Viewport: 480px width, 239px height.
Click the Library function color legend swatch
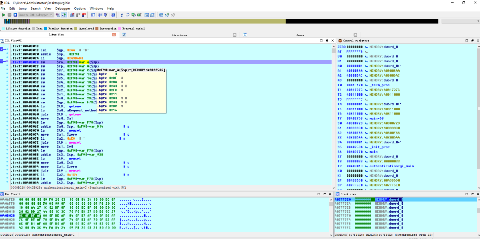4,29
